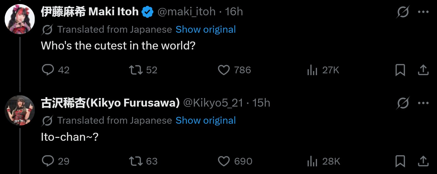Open Grok icon on Maki Itoh's tweet
437x174 pixels.
tap(403, 12)
